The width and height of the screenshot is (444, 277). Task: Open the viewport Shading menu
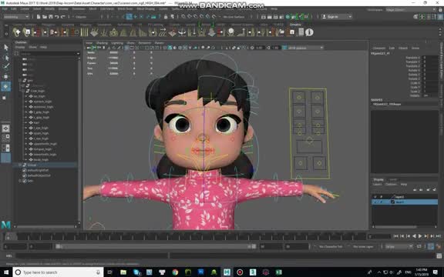point(103,43)
